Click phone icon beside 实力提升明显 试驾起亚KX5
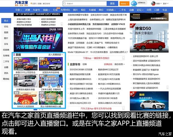This screenshot has width=173, height=137. pos(167,87)
